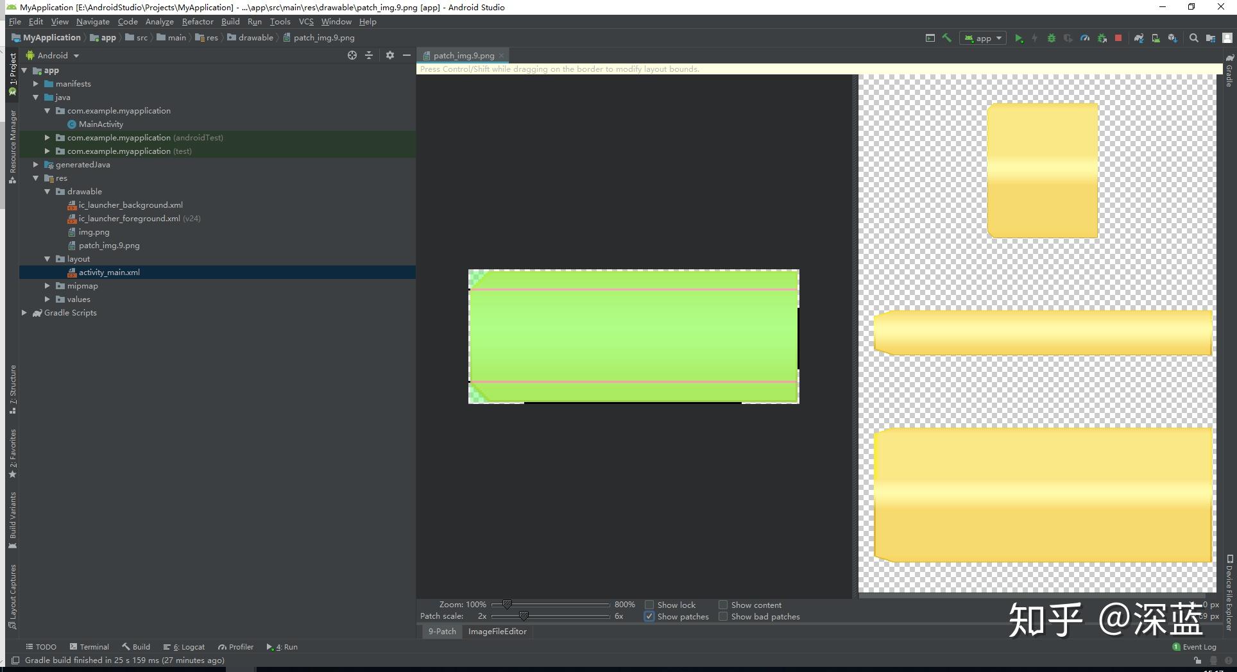
Task: Open the Terminal tool window
Action: tap(89, 647)
